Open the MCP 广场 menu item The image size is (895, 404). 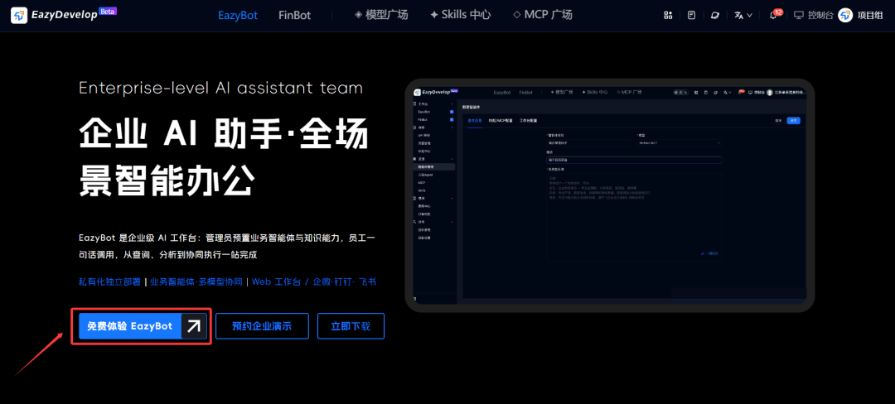[542, 16]
